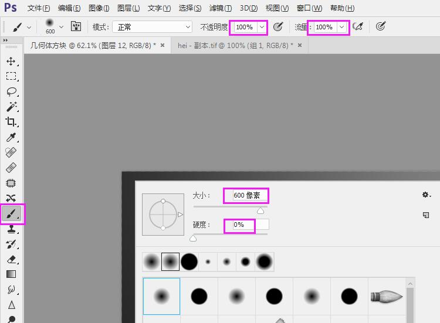Open the brush panel toggle icon
Image resolution: width=440 pixels, height=323 pixels.
(x=76, y=26)
